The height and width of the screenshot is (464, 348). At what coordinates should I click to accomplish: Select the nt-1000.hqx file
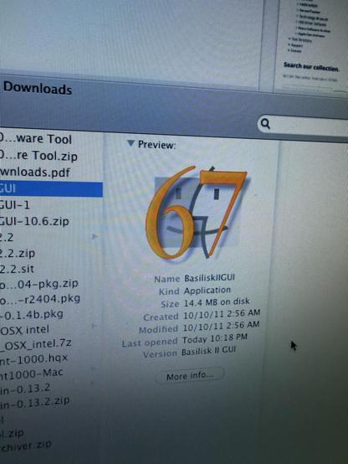(x=33, y=358)
